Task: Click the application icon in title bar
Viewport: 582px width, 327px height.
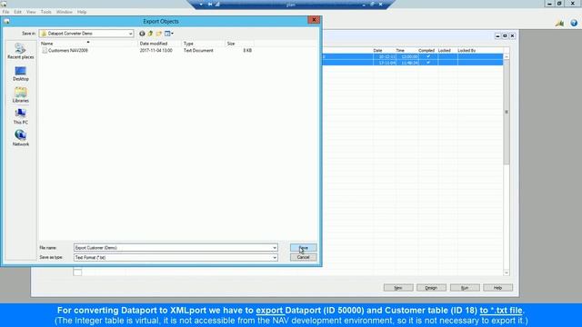Action: pyautogui.click(x=4, y=4)
